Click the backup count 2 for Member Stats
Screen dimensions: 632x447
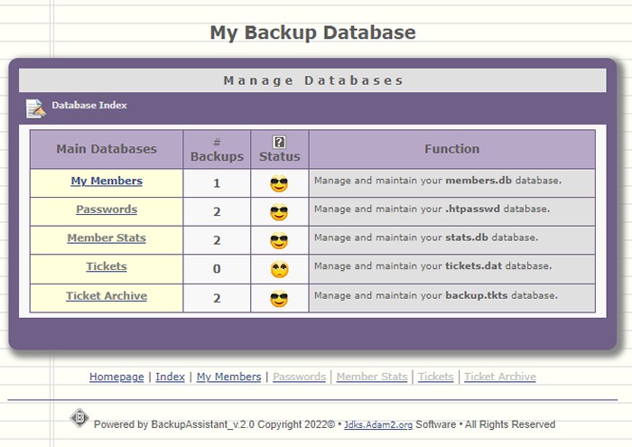pyautogui.click(x=217, y=240)
